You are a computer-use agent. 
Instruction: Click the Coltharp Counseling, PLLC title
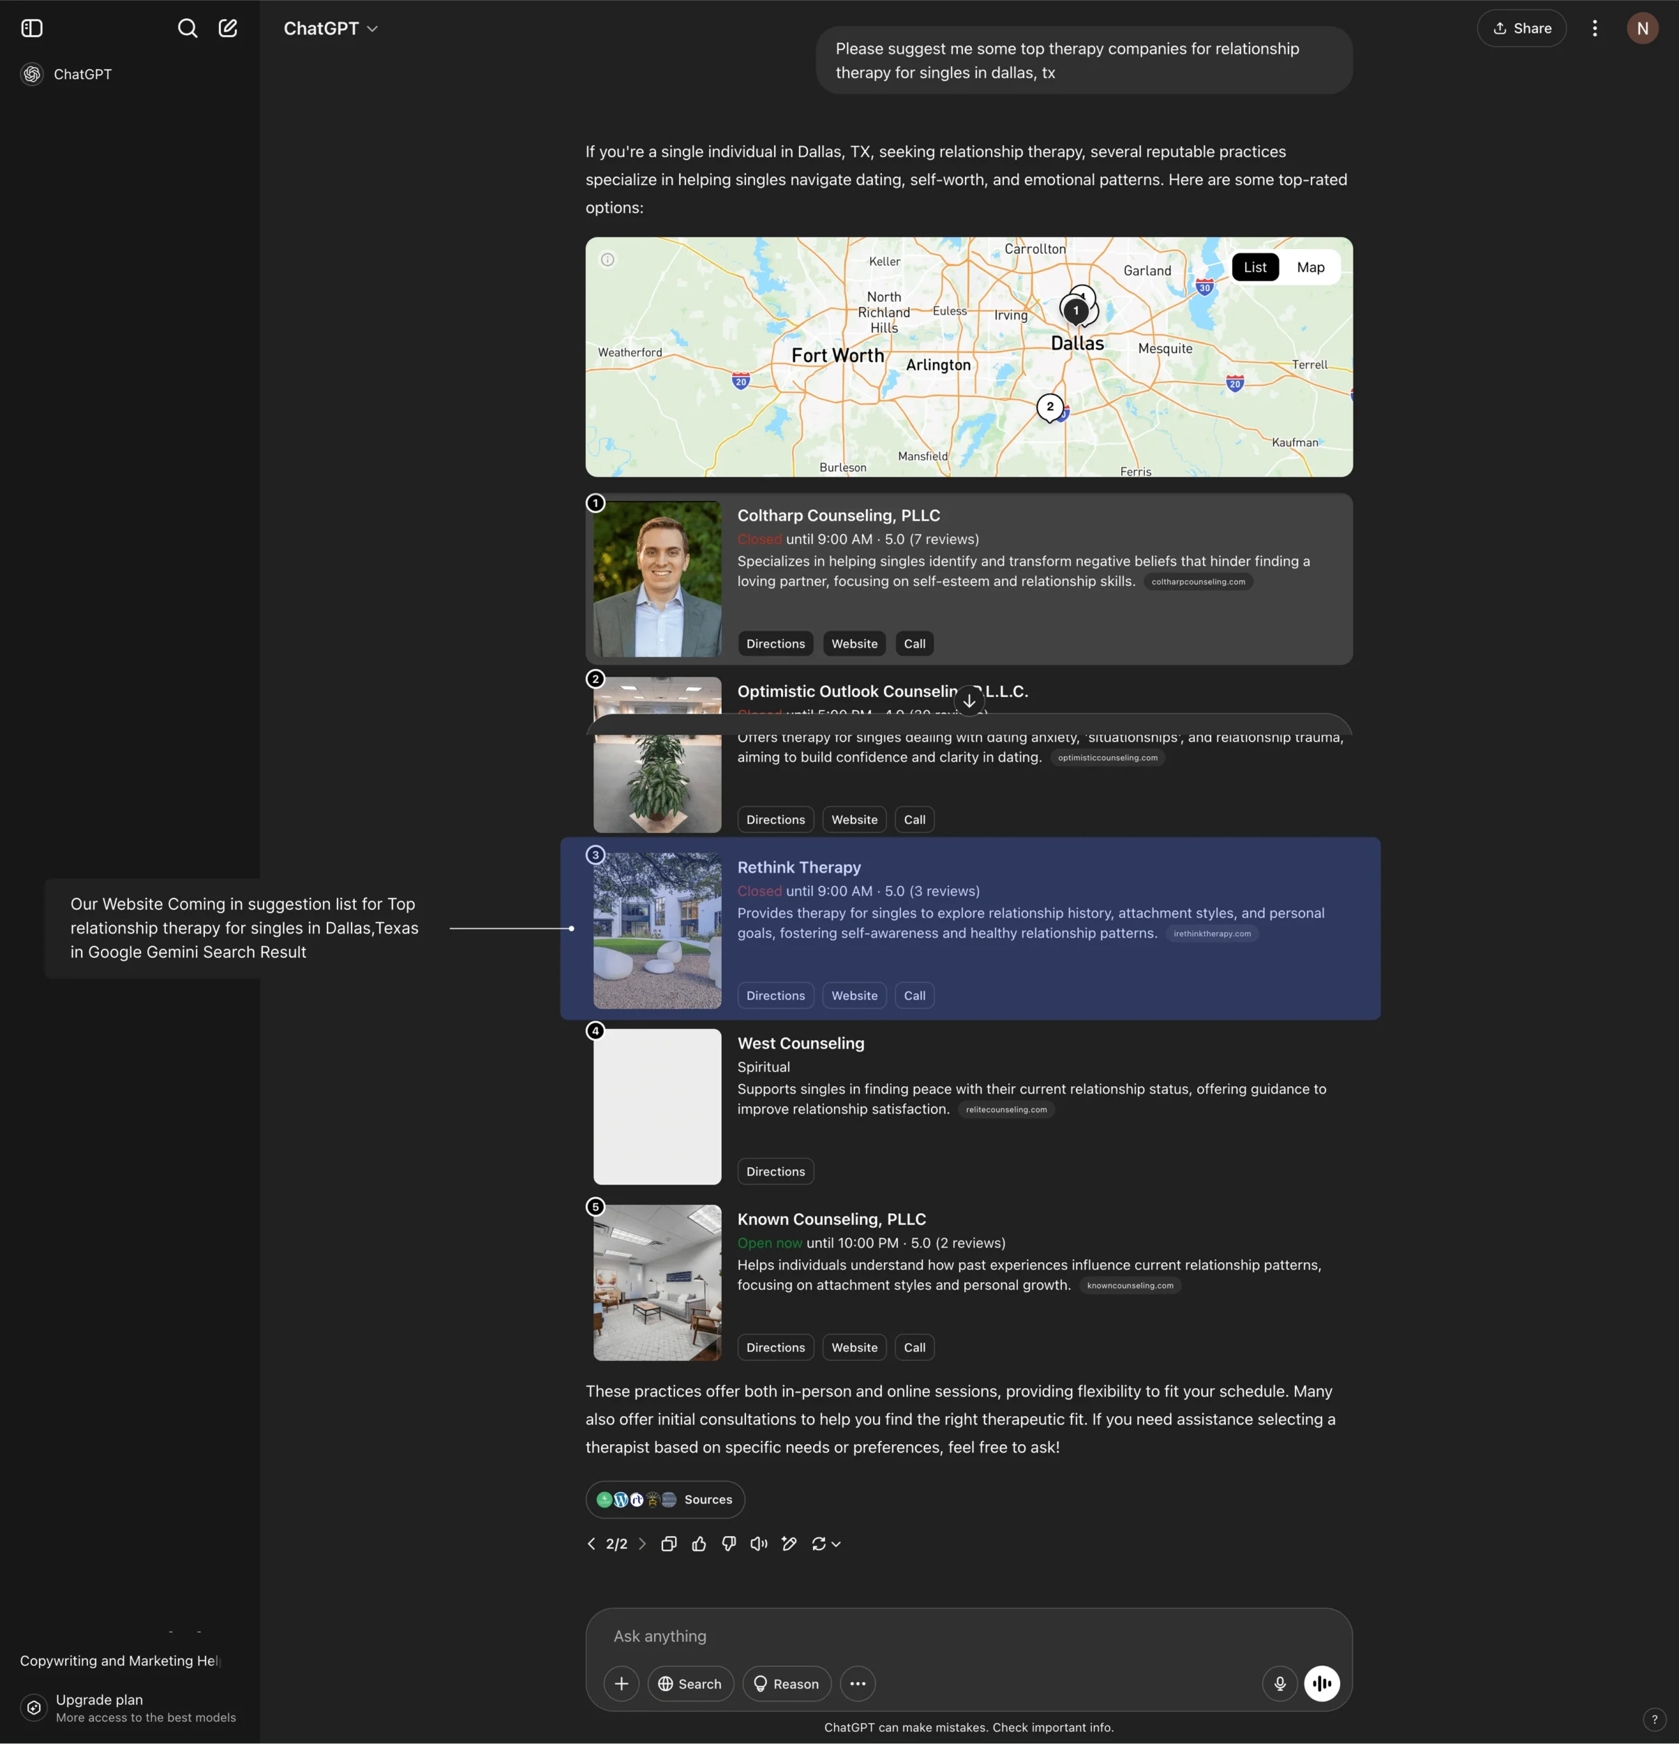tap(839, 516)
